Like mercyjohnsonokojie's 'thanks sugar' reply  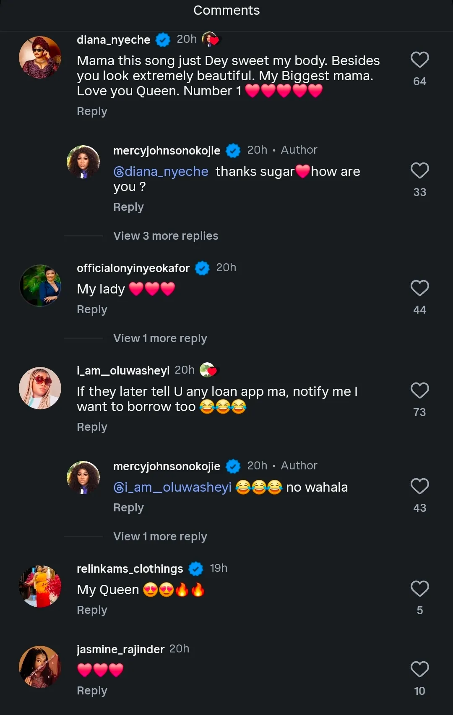tap(419, 170)
